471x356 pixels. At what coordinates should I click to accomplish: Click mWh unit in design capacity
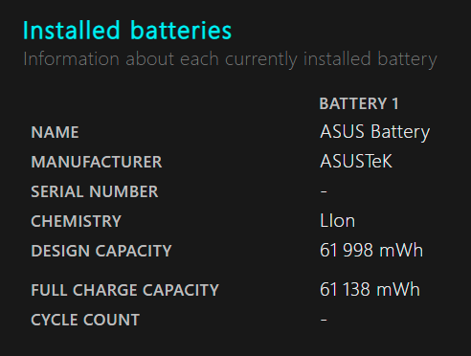tap(401, 250)
